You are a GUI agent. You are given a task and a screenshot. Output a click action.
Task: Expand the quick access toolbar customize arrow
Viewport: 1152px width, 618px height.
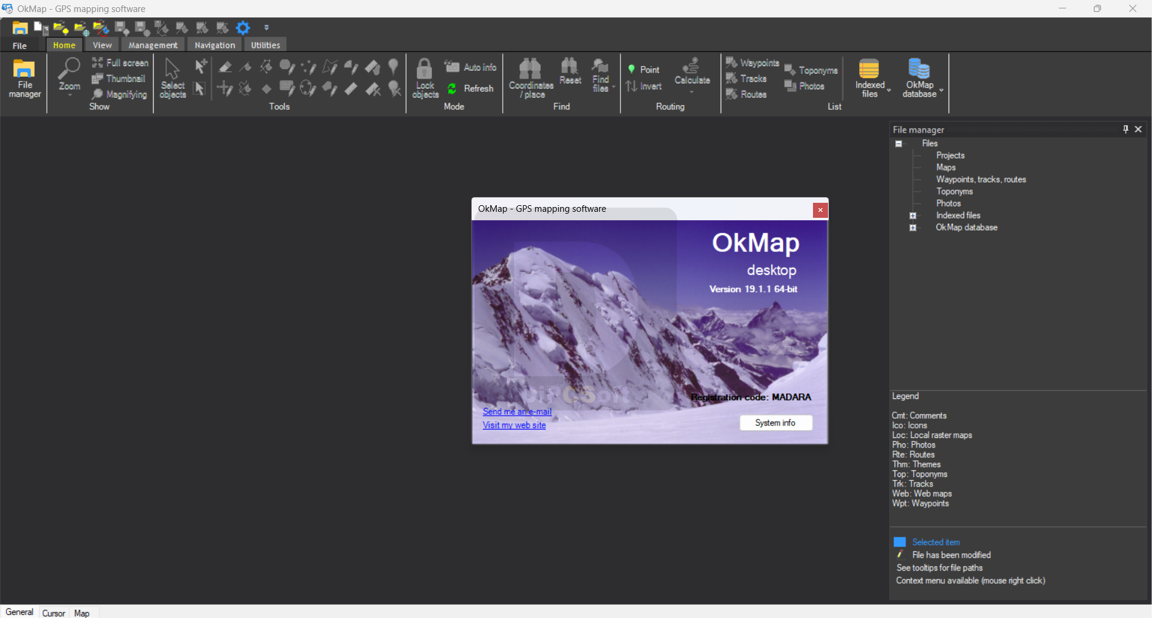pos(266,28)
